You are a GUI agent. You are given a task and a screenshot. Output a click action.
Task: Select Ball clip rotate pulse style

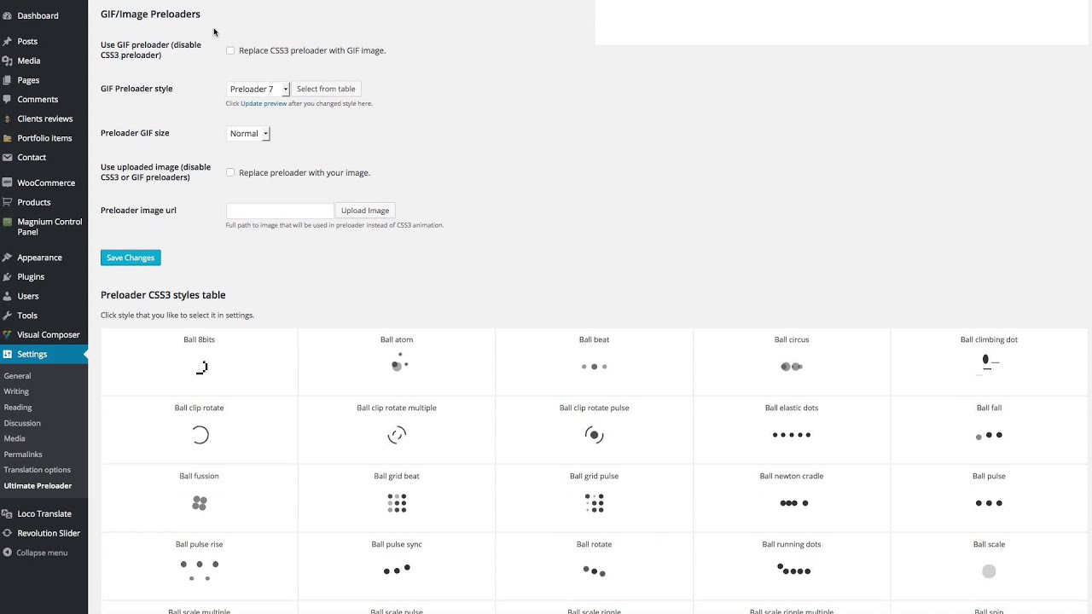pyautogui.click(x=594, y=430)
